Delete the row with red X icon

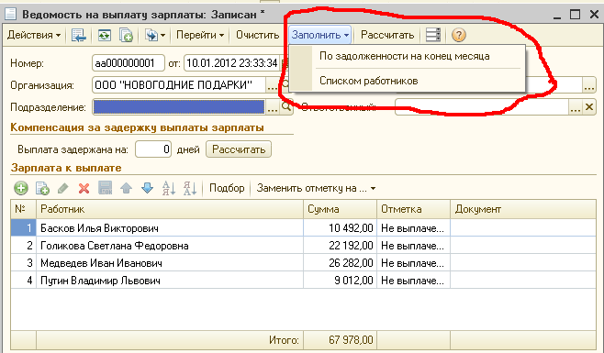click(84, 188)
